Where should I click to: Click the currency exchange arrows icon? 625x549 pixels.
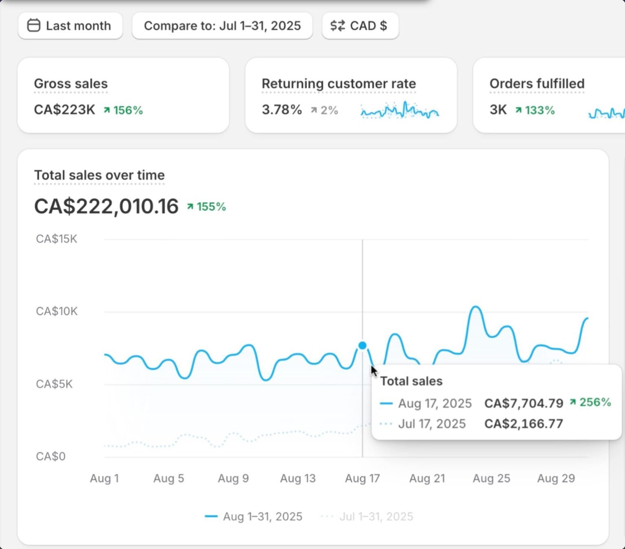337,26
